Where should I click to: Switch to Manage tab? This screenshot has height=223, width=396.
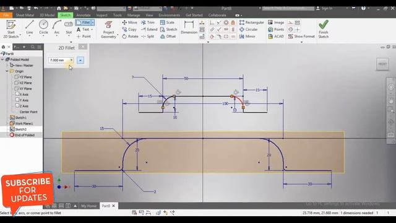coord(134,15)
